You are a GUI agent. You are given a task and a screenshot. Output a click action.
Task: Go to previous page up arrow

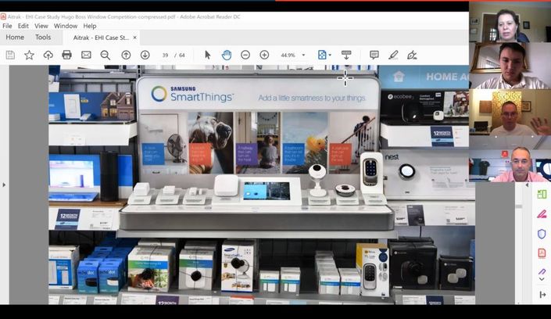coord(126,55)
